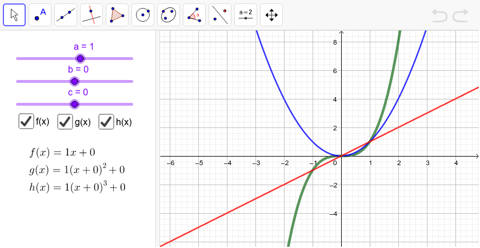The height and width of the screenshot is (248, 480).
Task: Click the x-axis label −6
Action: pos(170,163)
